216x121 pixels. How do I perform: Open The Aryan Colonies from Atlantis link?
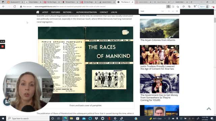158,40
